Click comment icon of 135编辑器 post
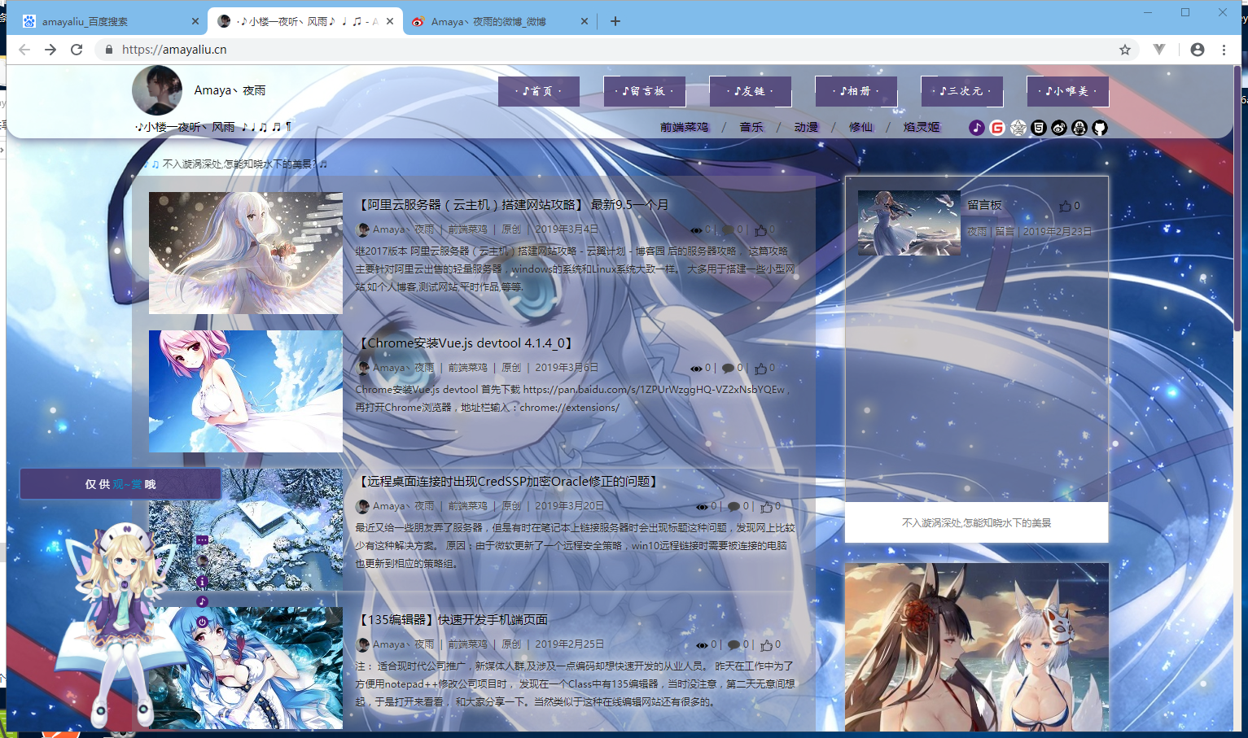Viewport: 1248px width, 738px height. [x=733, y=645]
